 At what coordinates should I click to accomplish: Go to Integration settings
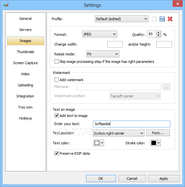[x=25, y=96]
